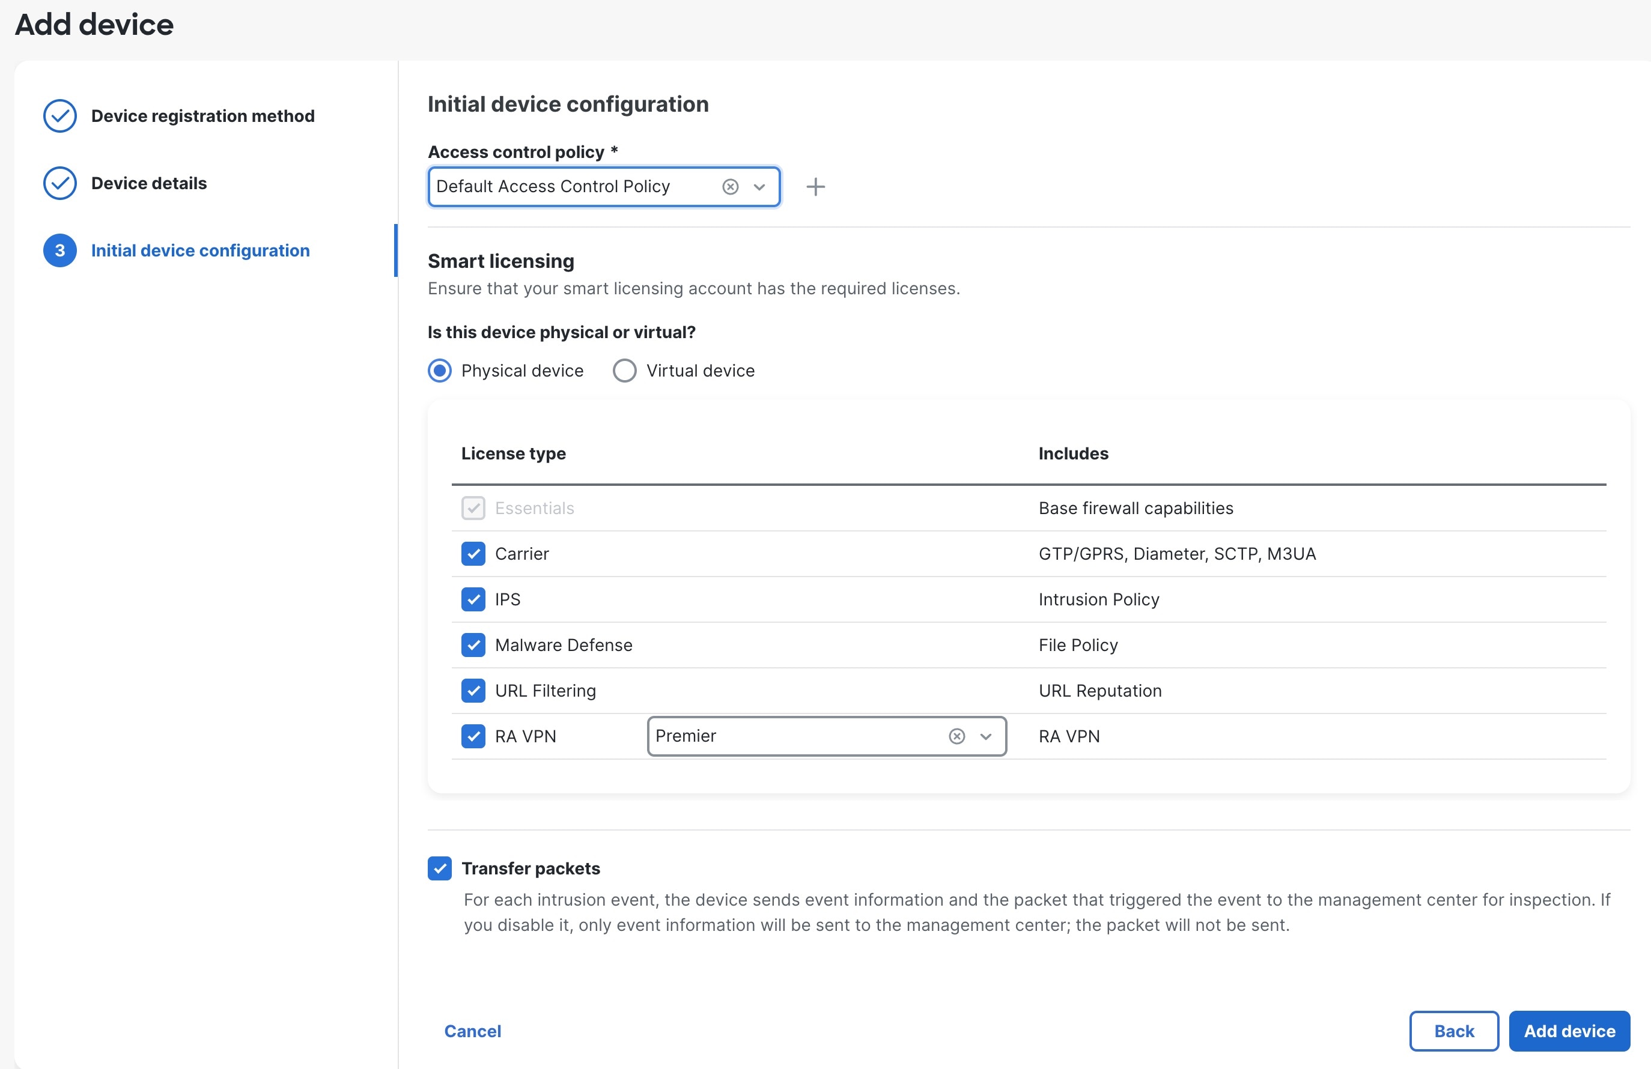Clear the Premier license tier selection
This screenshot has height=1069, width=1651.
point(957,736)
